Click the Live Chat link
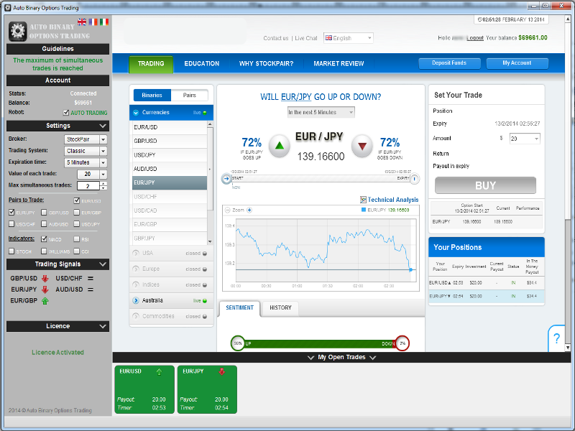 [x=306, y=38]
